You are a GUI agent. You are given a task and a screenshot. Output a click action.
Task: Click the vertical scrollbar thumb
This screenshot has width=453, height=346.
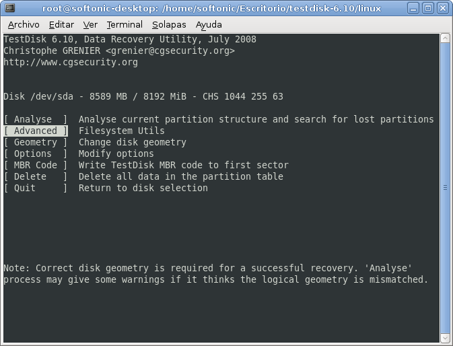pyautogui.click(x=445, y=188)
